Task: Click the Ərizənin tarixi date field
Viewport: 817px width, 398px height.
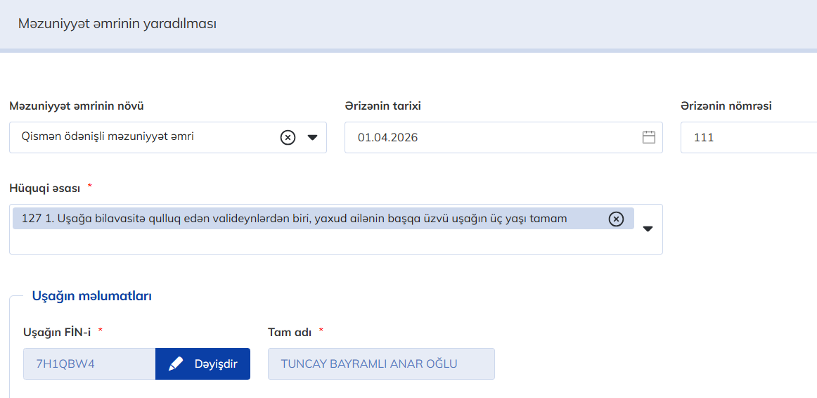Action: click(492, 137)
